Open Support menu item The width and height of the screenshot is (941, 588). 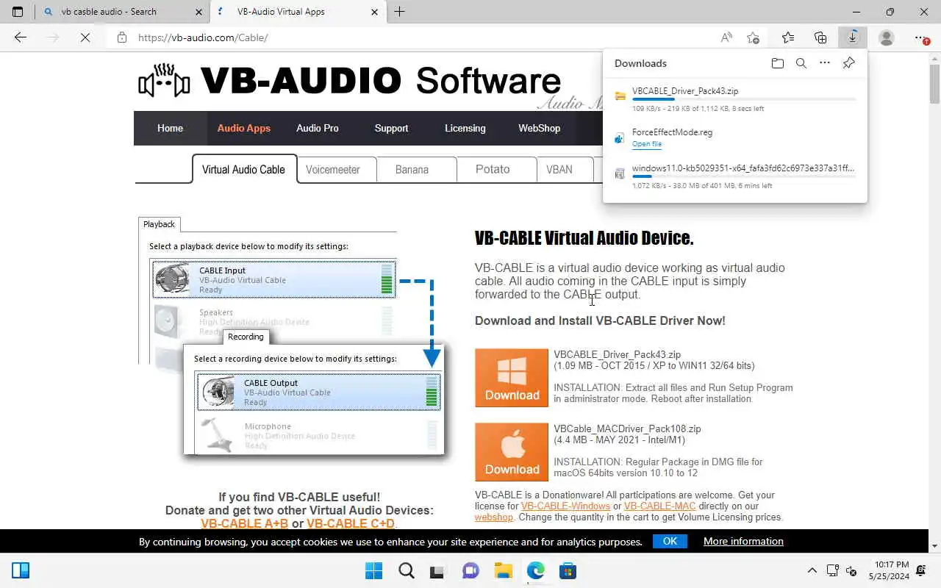tap(391, 128)
